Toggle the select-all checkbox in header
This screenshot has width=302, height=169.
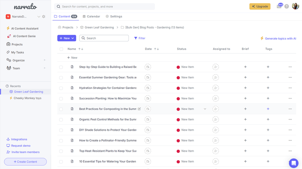pyautogui.click(x=61, y=49)
